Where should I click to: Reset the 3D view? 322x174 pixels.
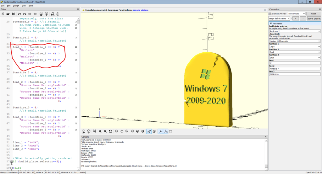click(110, 131)
